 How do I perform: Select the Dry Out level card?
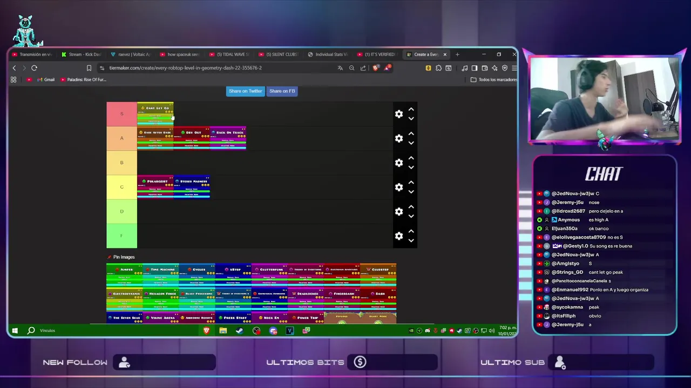(x=192, y=138)
